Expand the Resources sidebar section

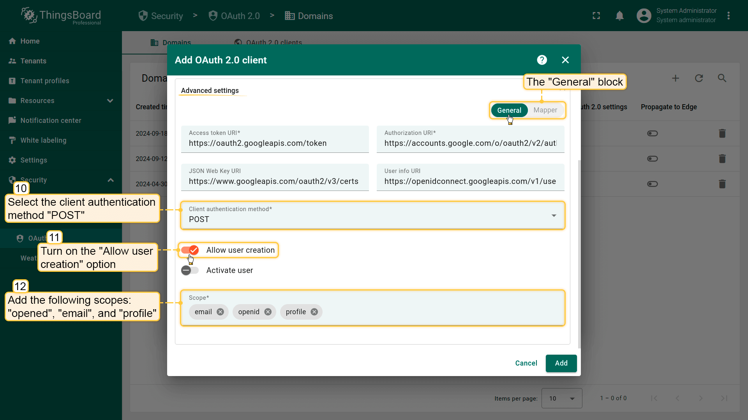click(110, 101)
